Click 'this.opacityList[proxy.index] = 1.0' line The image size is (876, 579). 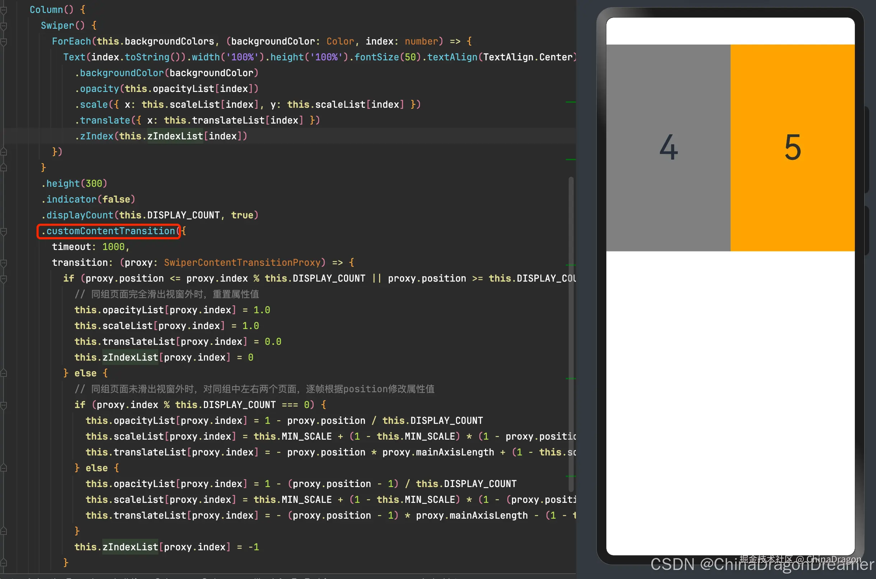[x=172, y=310]
